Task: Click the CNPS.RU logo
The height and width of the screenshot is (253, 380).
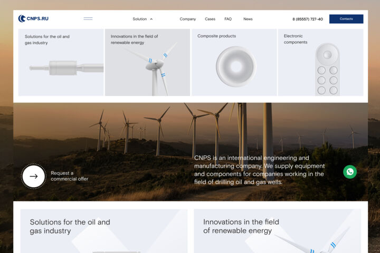Action: (x=33, y=18)
